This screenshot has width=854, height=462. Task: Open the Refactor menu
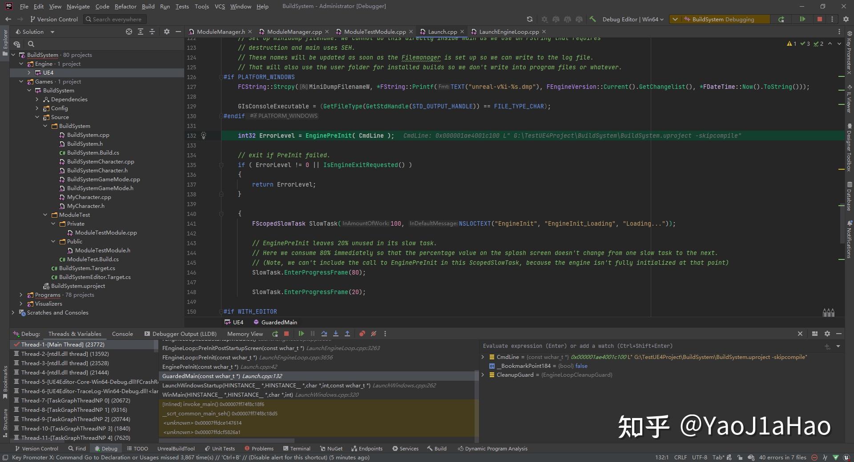pos(125,6)
